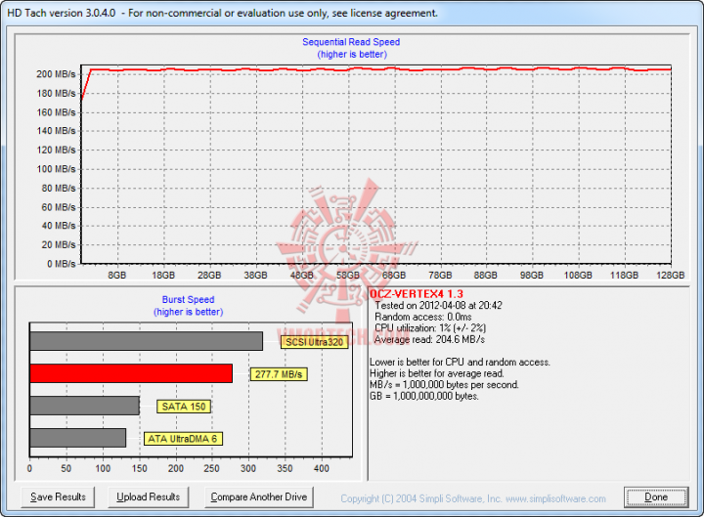704x517 pixels.
Task: Click the 200 MB/s axis label
Action: pyautogui.click(x=56, y=74)
